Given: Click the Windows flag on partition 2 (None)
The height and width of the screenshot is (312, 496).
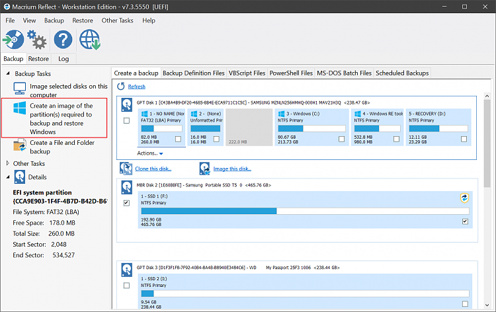Looking at the screenshot, I should [194, 114].
